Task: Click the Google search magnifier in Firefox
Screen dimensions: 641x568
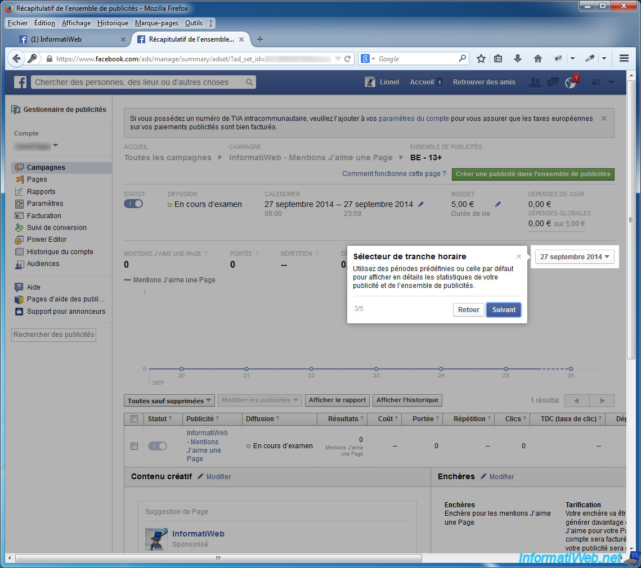Action: pyautogui.click(x=462, y=58)
